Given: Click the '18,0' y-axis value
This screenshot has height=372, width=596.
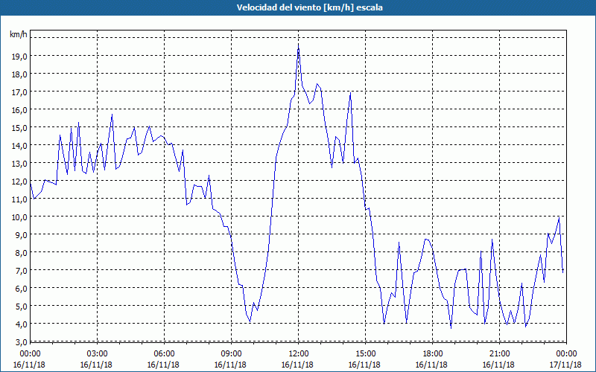Looking at the screenshot, I should click(x=20, y=74).
